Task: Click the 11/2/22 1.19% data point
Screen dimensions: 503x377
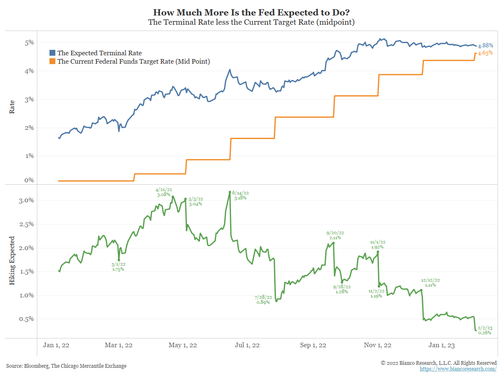Action: pyautogui.click(x=379, y=286)
